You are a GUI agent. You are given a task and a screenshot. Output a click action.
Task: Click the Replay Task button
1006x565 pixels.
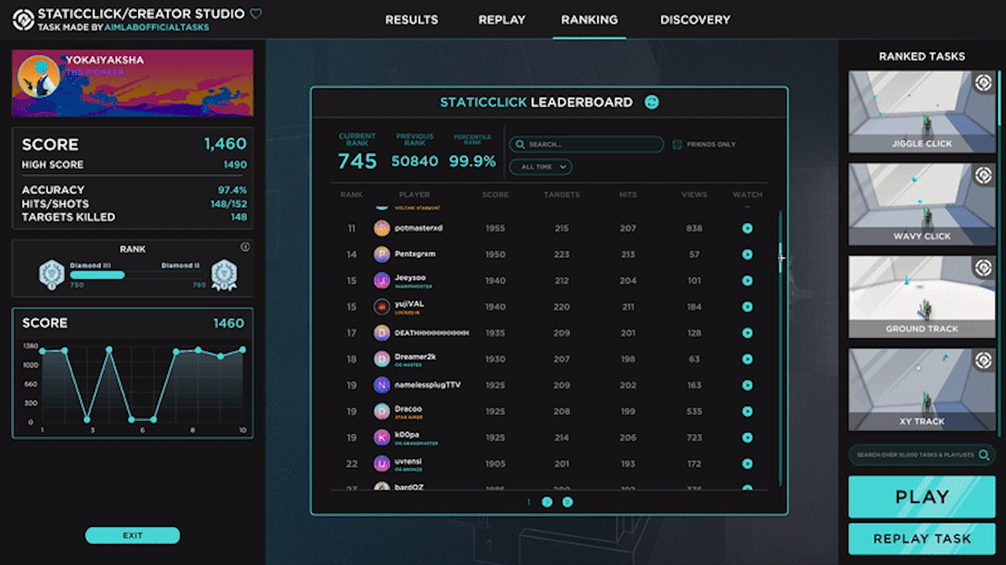point(922,539)
